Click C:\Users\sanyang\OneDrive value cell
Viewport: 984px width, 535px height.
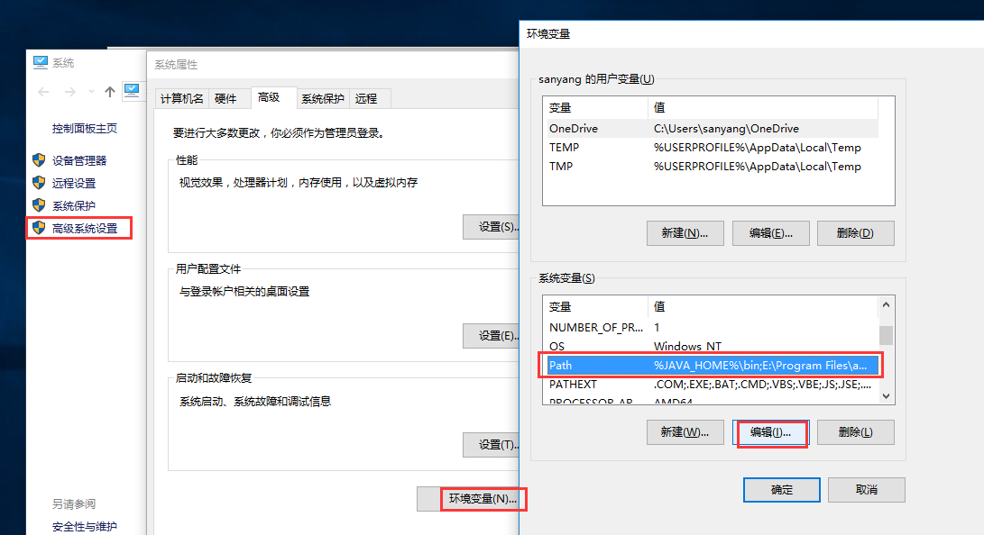726,129
